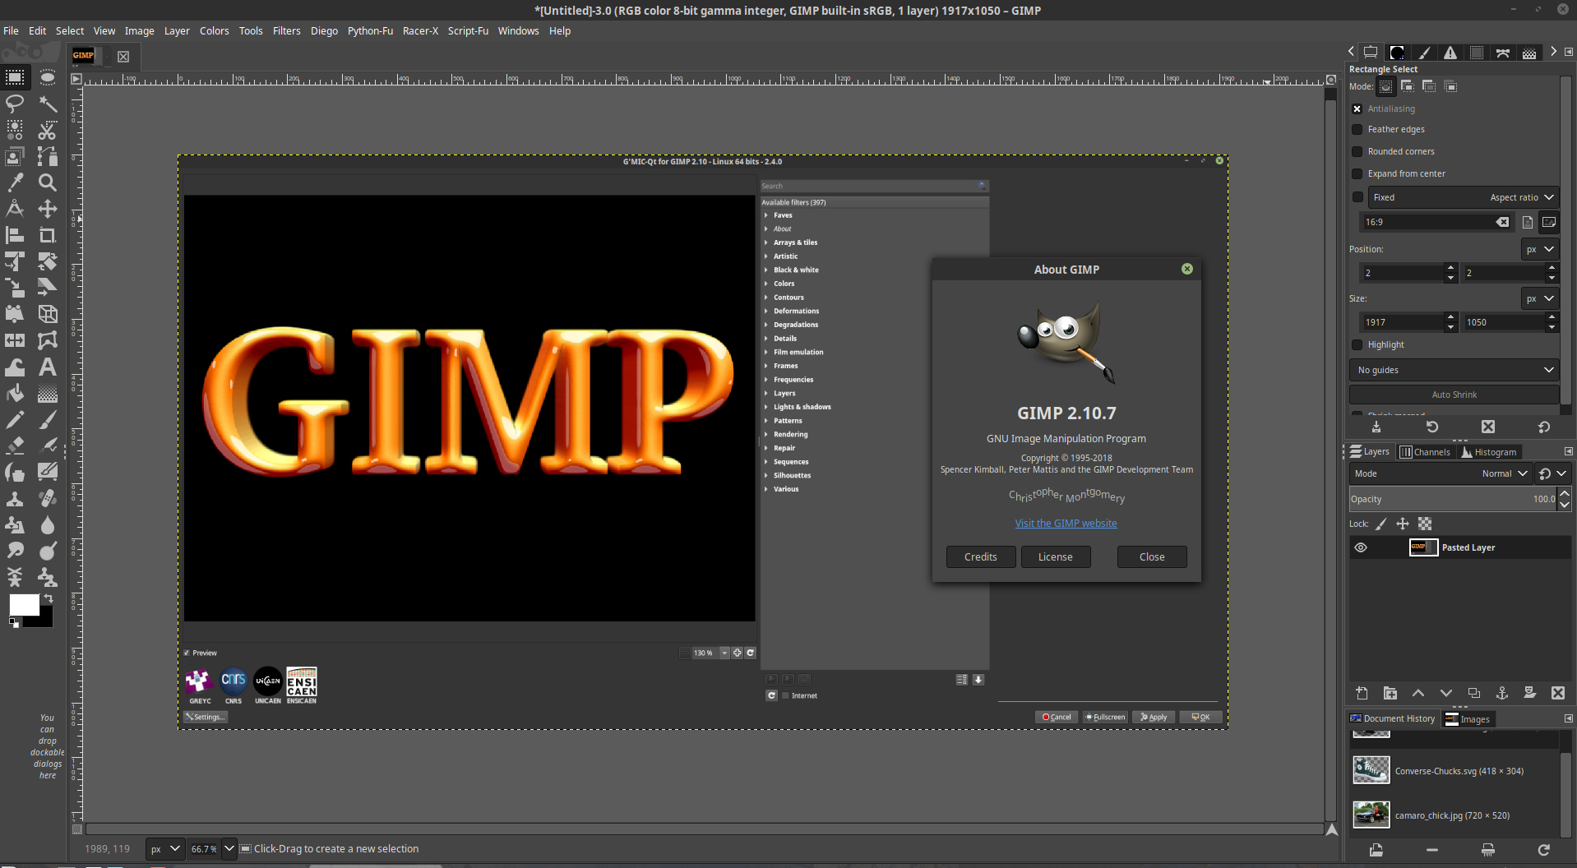Screen dimensions: 1577x868
Task: Toggle lock pixels brush icon
Action: coord(1381,524)
